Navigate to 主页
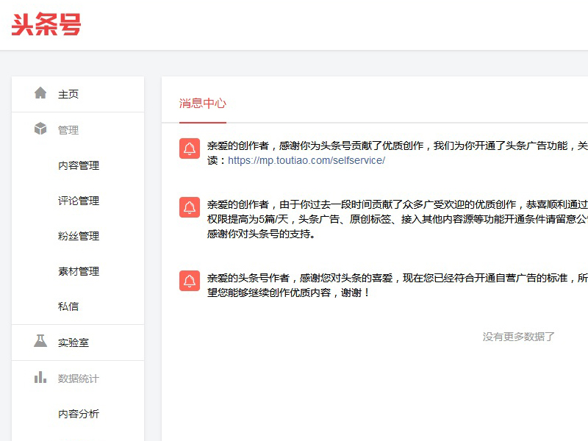588x441 pixels. (x=68, y=93)
